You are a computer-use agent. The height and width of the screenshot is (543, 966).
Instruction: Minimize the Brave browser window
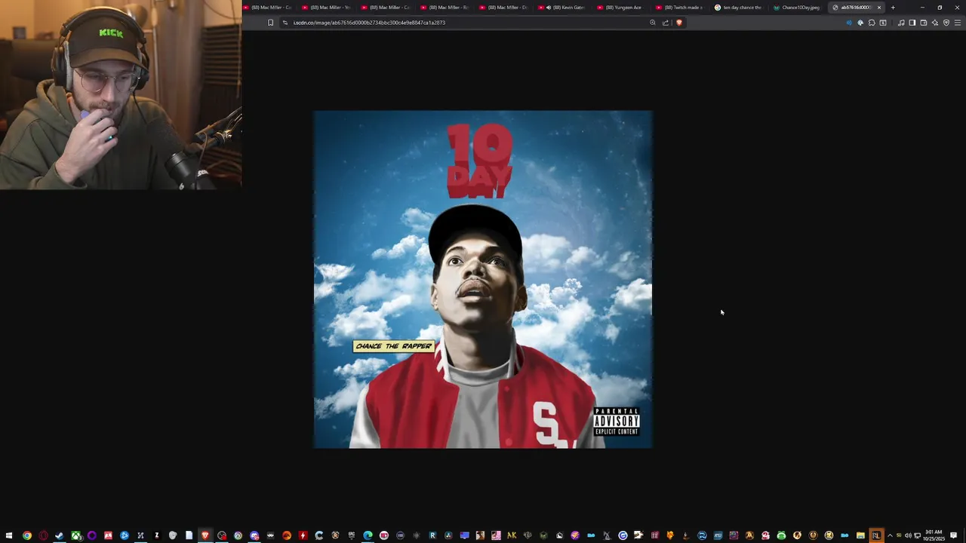click(x=922, y=8)
